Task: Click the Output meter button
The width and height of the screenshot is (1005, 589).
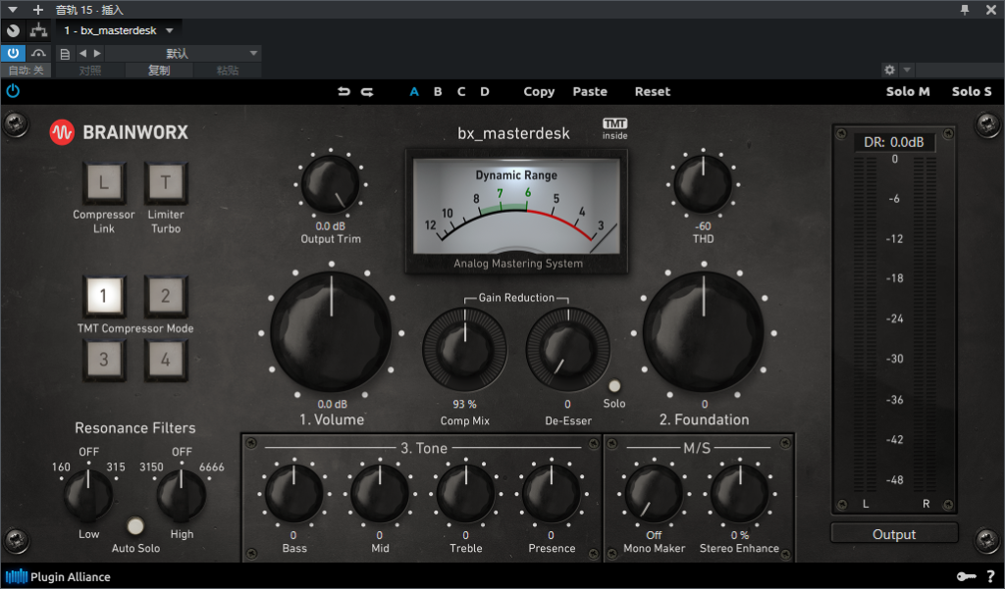Action: point(894,534)
